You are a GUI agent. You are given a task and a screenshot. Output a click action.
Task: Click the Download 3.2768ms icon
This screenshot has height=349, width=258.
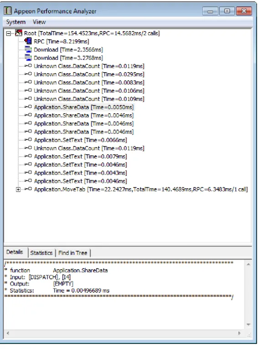[x=28, y=58]
